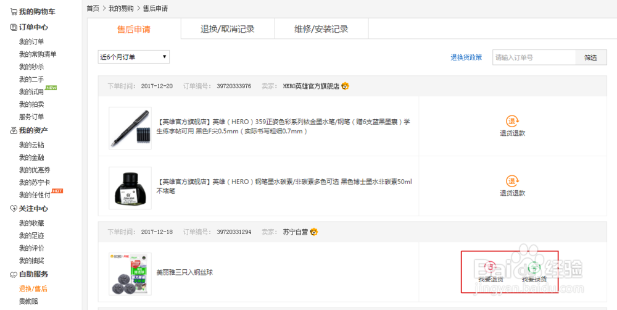This screenshot has width=617, height=310.
Task: Open 我的云钻 in sidebar
Action: point(31,145)
